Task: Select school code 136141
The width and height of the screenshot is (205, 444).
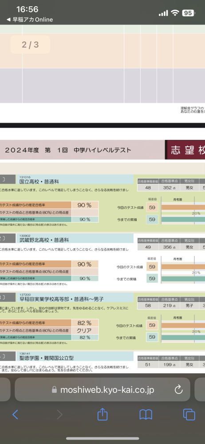Action: [x=25, y=353]
